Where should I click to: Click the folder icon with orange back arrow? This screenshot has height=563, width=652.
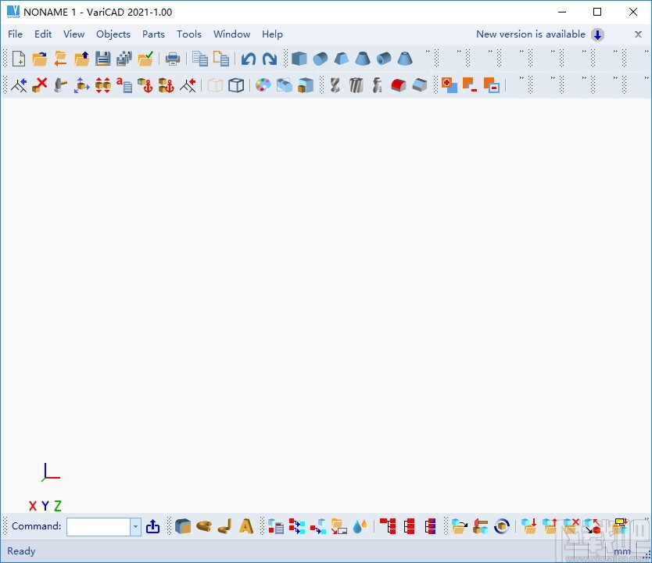[61, 59]
